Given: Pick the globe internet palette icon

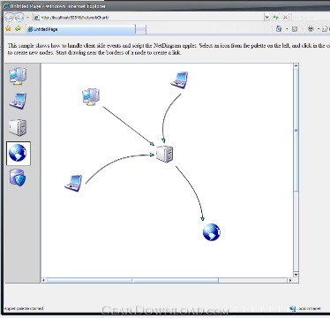Looking at the screenshot, I should point(19,153).
